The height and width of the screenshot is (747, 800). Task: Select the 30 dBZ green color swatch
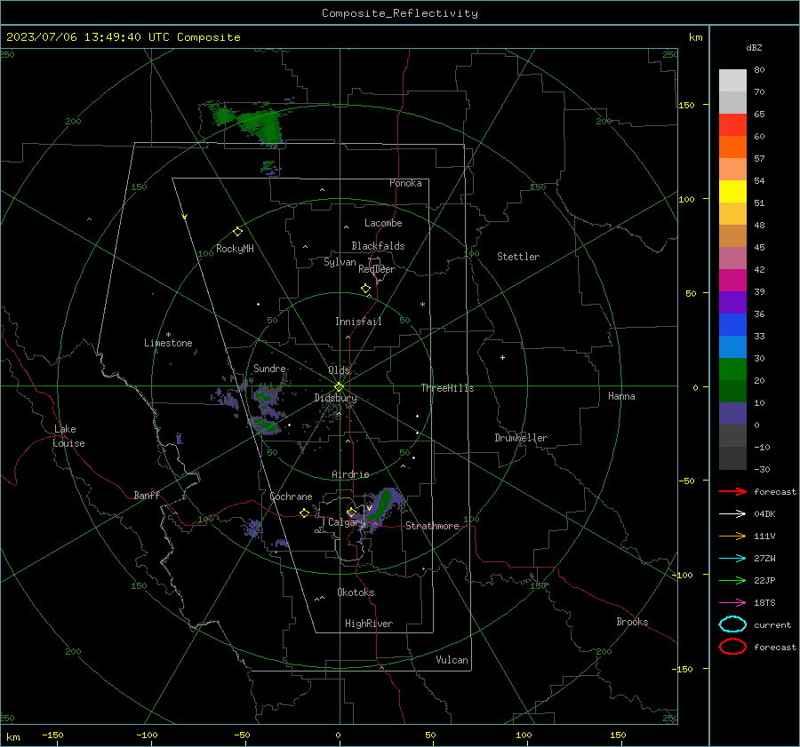732,370
